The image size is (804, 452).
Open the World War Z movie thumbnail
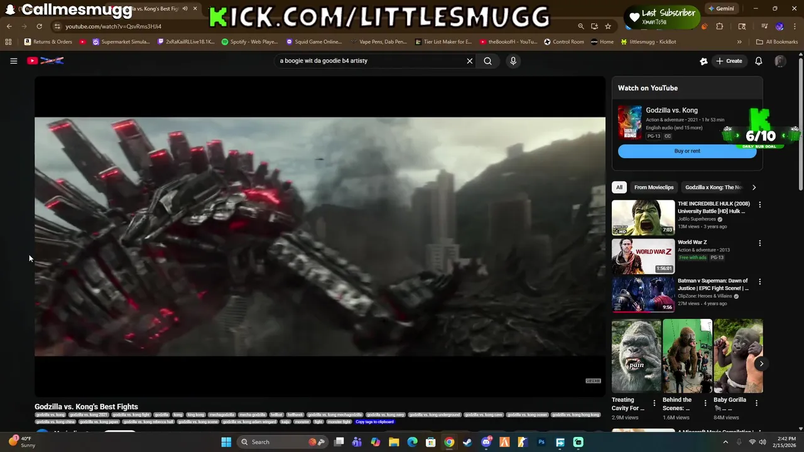pyautogui.click(x=643, y=256)
